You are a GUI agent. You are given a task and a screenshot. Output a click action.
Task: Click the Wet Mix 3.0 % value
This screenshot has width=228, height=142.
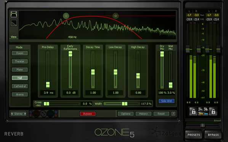click(x=171, y=93)
